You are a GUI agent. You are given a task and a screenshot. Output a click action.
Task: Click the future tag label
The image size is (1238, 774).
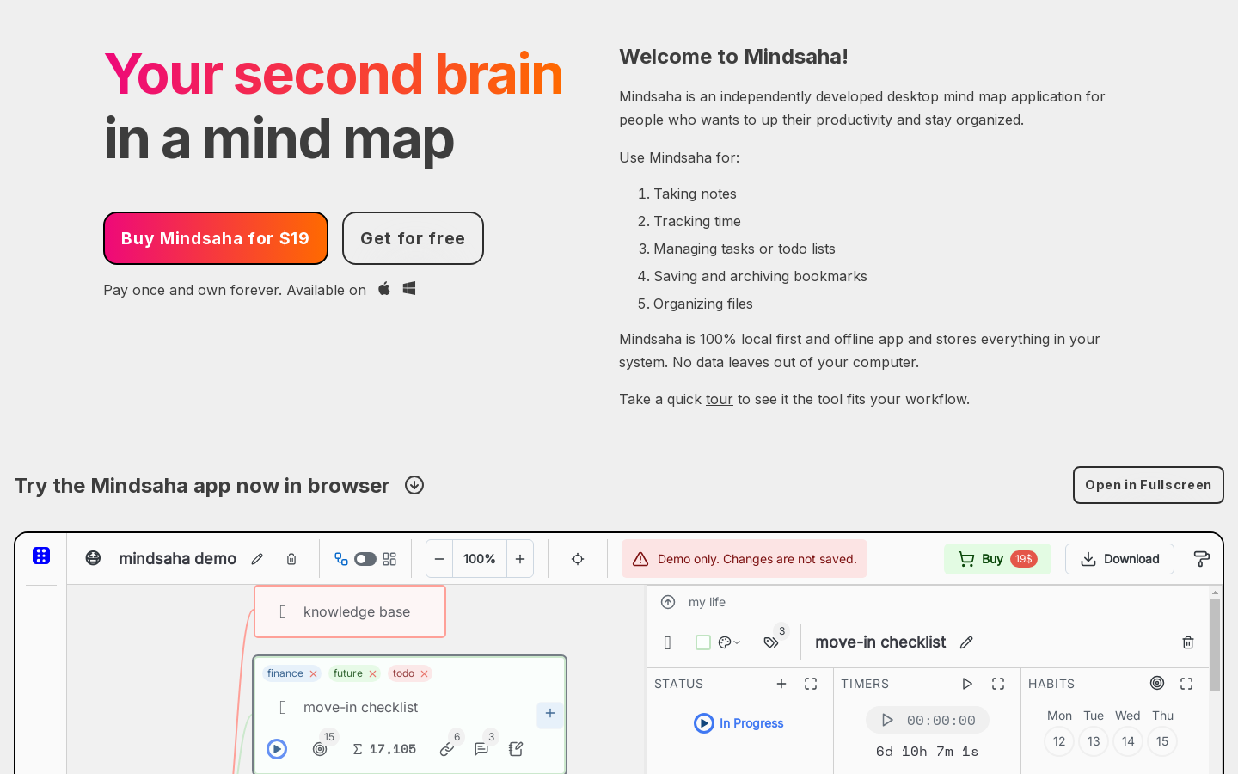click(x=348, y=673)
